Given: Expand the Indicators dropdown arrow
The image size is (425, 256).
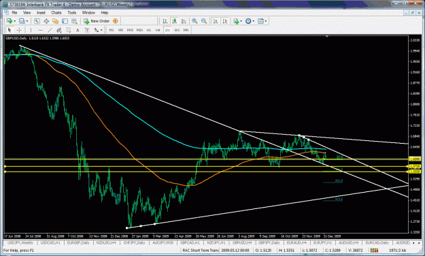Looking at the screenshot, I should click(241, 21).
